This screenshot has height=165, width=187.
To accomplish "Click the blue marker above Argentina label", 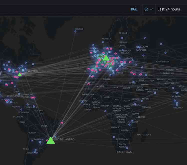I will 36,150.
